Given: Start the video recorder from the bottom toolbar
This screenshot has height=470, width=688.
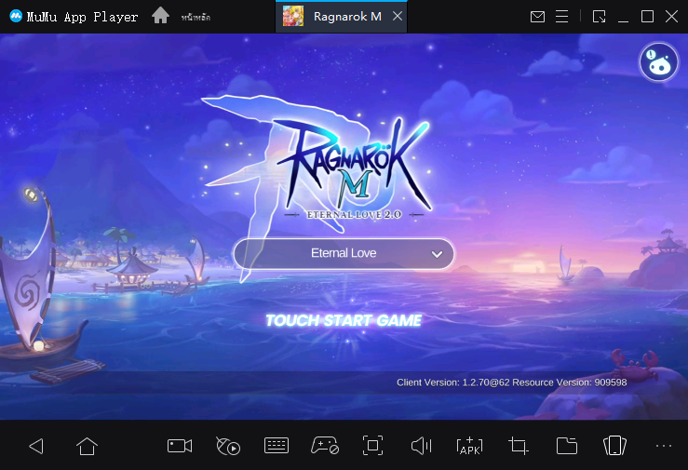Looking at the screenshot, I should coord(179,446).
